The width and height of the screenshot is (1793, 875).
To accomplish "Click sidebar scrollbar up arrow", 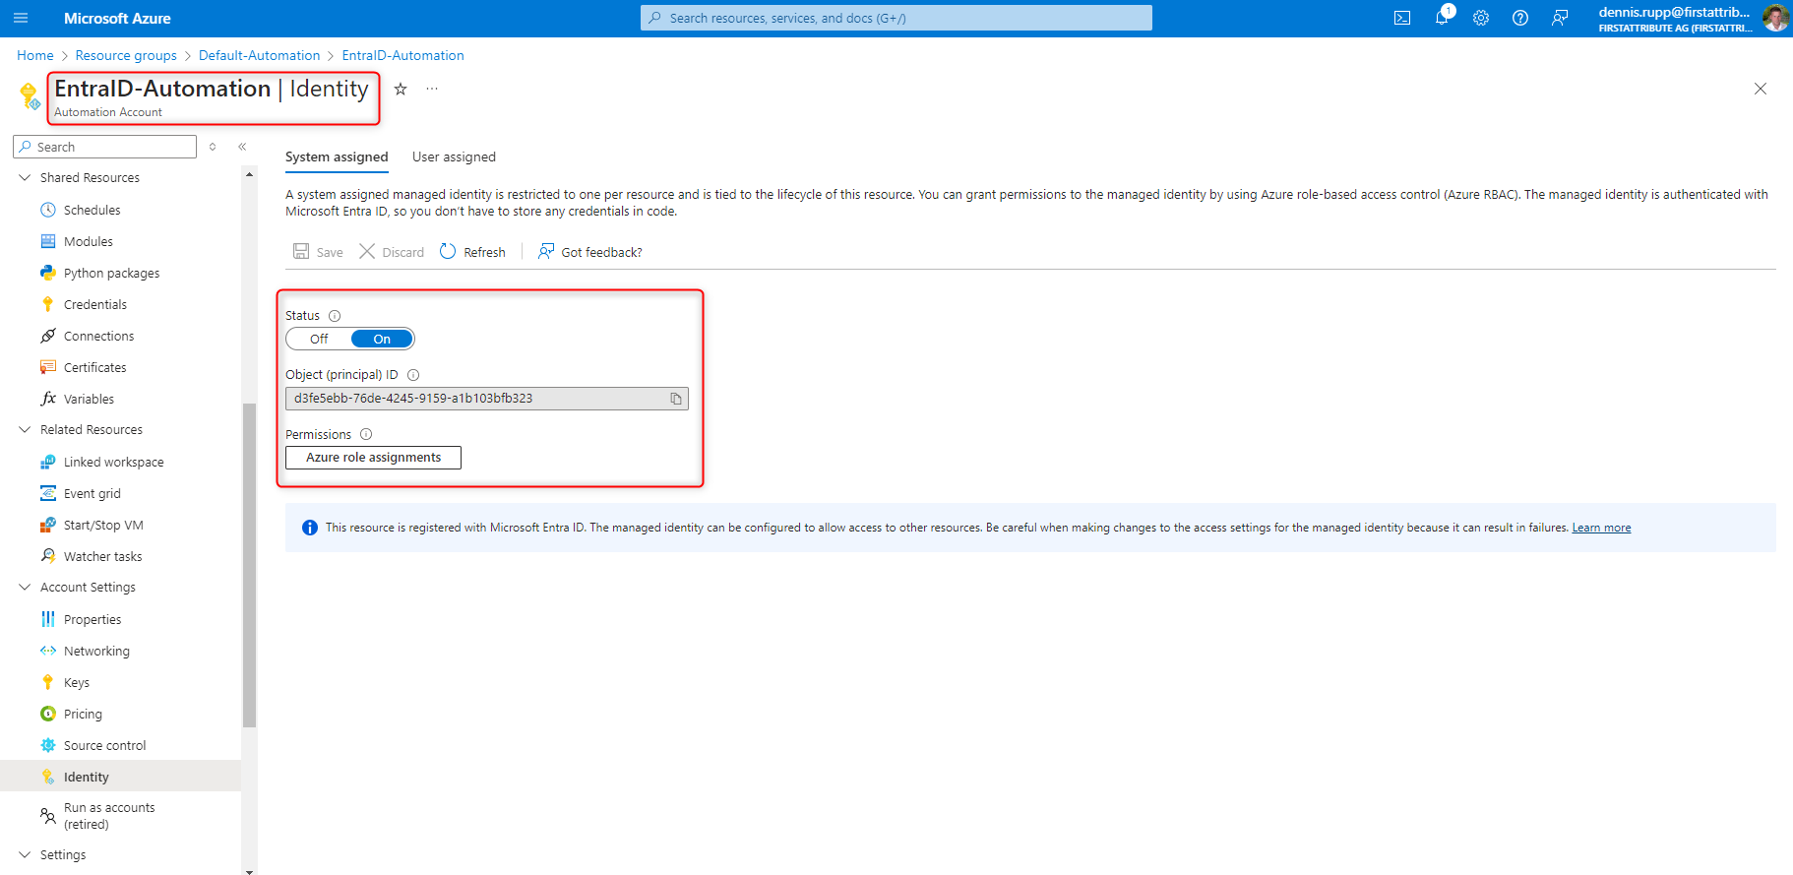I will pos(249,174).
